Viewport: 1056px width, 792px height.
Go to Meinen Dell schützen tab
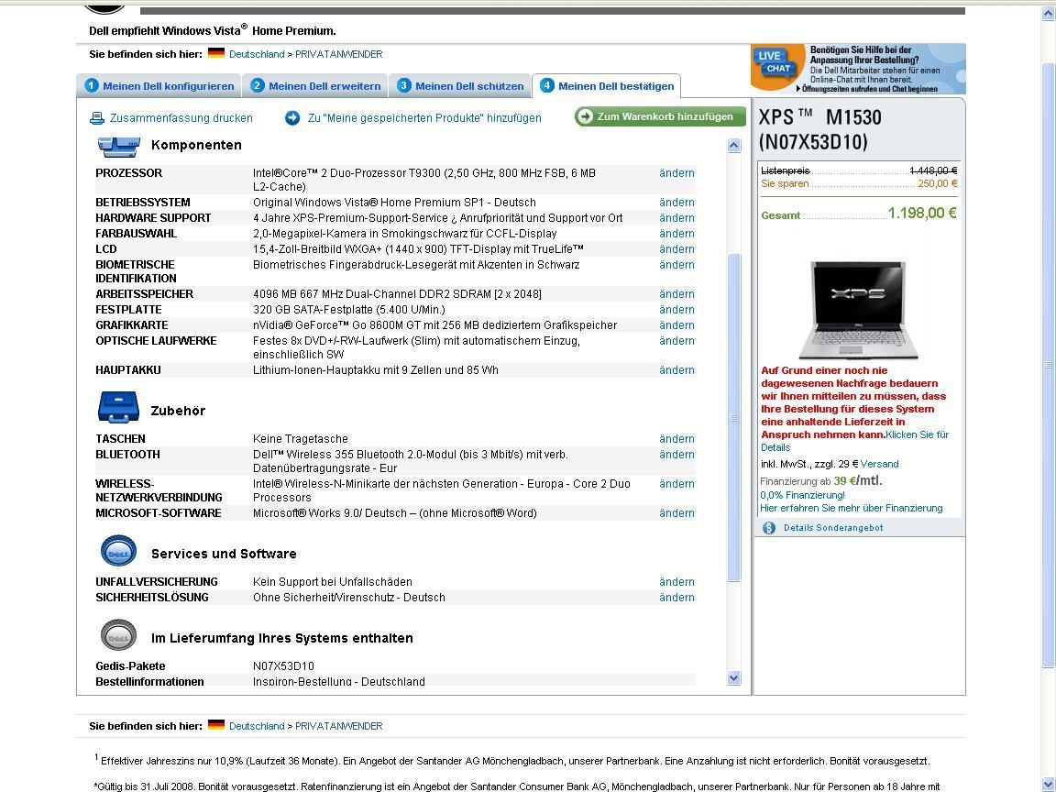pos(460,86)
